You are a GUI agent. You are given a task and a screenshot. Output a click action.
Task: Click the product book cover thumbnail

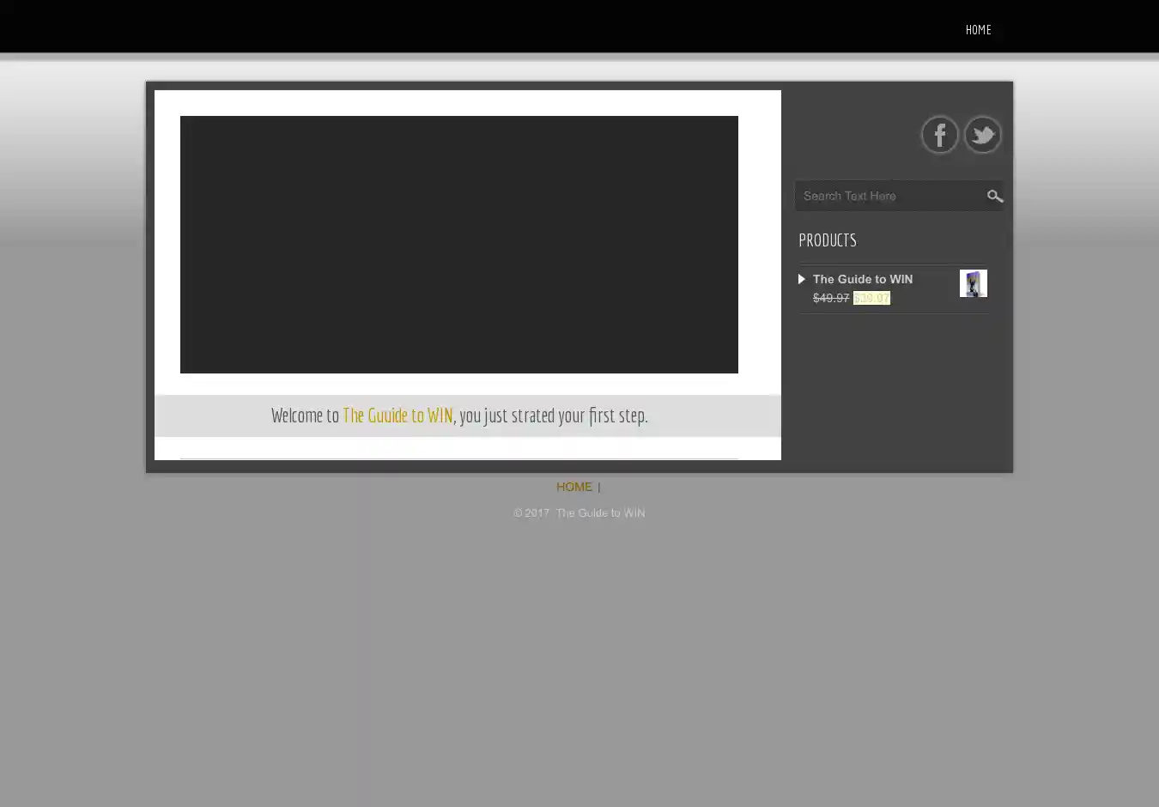coord(973,283)
